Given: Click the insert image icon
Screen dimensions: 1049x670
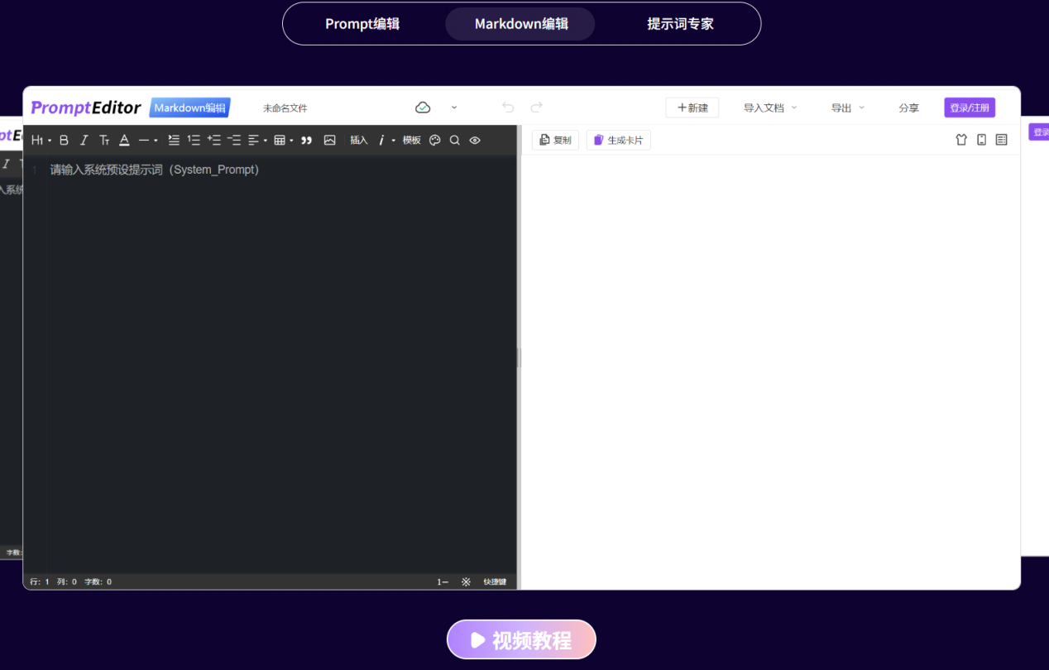Looking at the screenshot, I should [x=329, y=141].
